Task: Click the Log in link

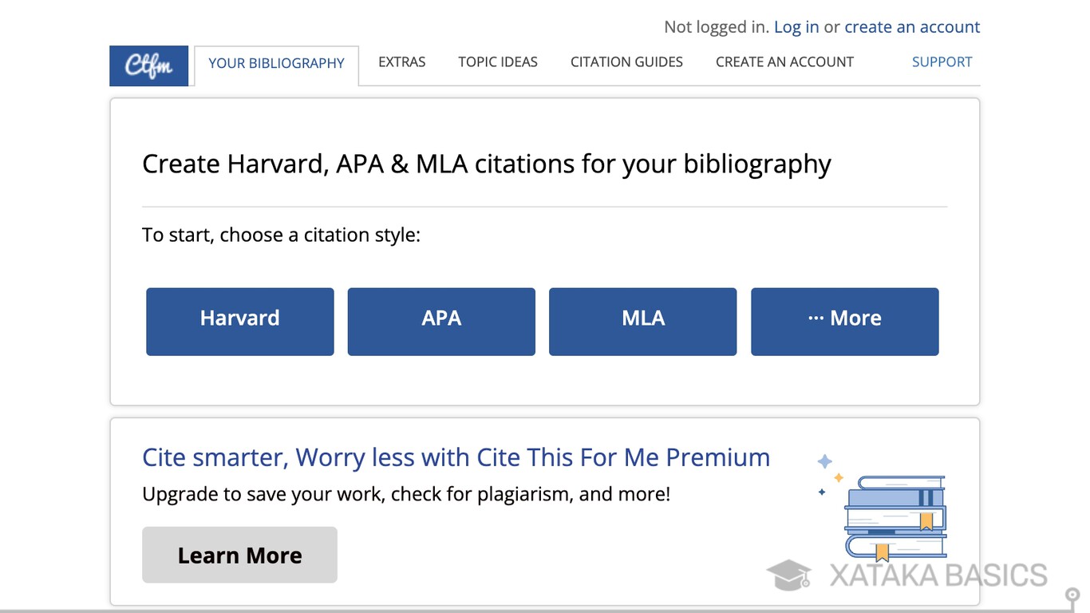Action: pos(796,27)
